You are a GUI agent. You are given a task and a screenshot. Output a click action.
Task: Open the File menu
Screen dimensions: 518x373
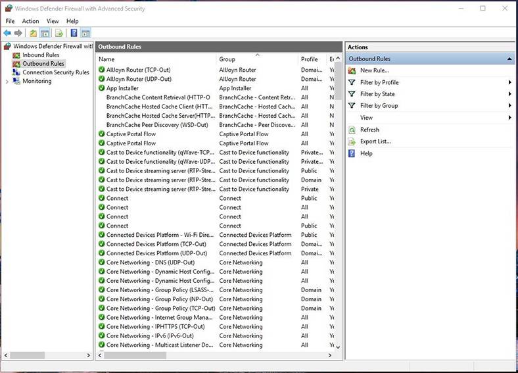point(10,21)
